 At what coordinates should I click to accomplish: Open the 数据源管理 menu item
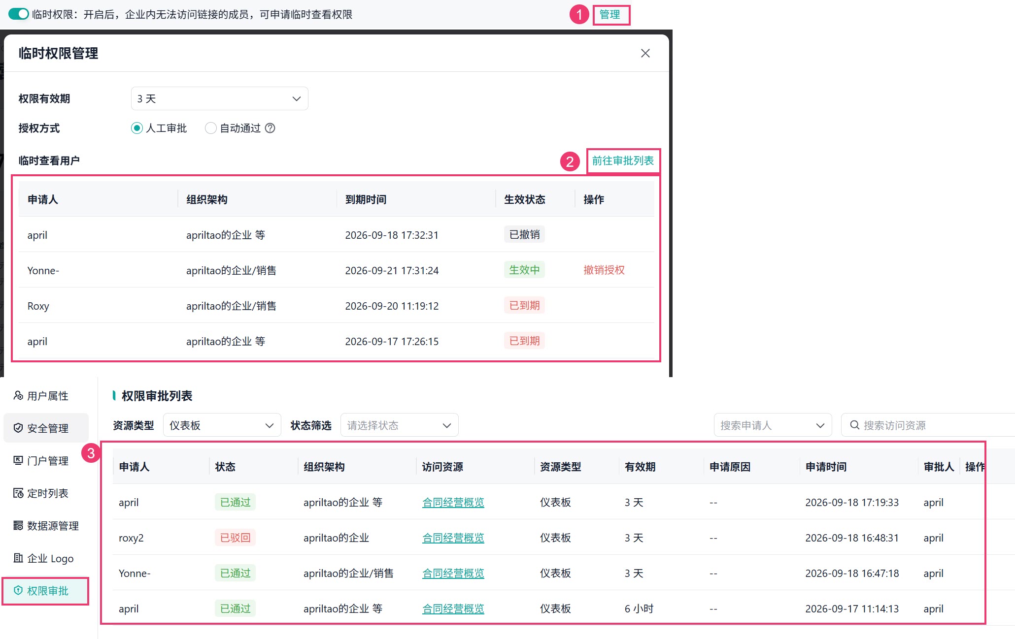tap(46, 526)
